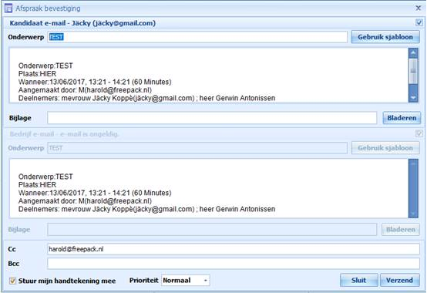
Task: Click the scroll up arrow of candidate message
Action: [x=413, y=52]
